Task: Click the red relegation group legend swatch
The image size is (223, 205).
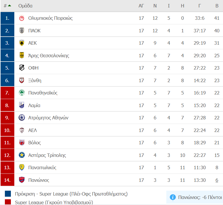Action: click(8, 202)
